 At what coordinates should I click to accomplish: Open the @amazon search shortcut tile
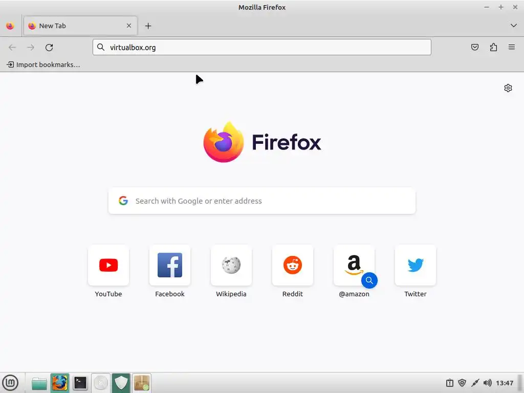(x=354, y=265)
